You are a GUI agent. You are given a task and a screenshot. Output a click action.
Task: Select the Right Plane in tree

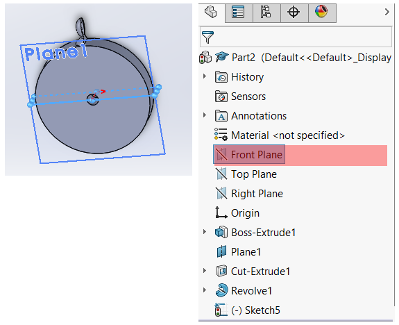click(249, 194)
